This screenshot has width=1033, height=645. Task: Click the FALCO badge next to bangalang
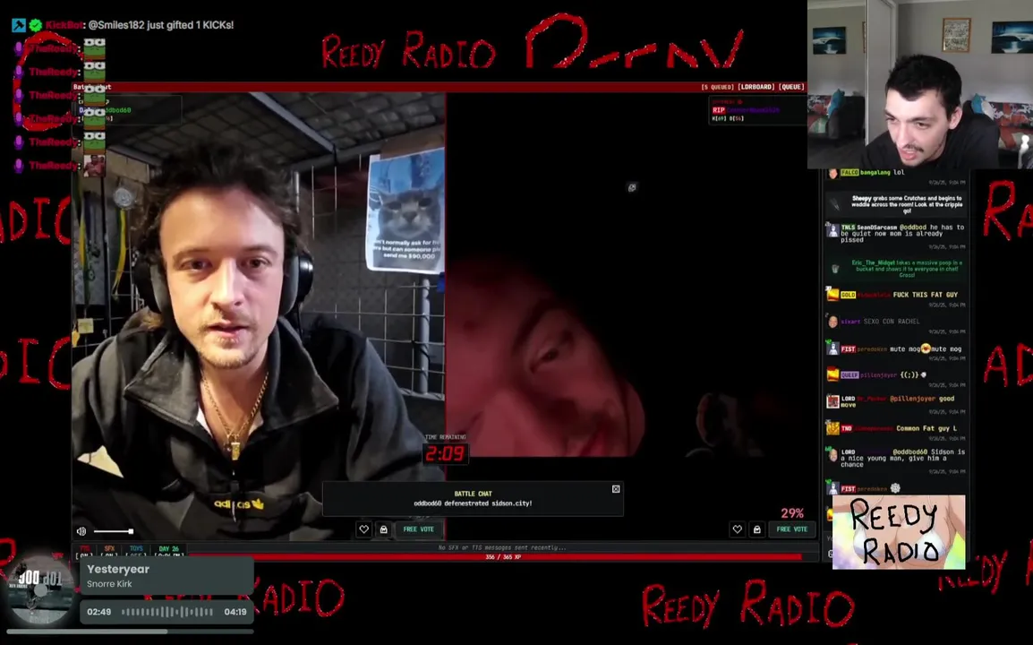click(849, 173)
